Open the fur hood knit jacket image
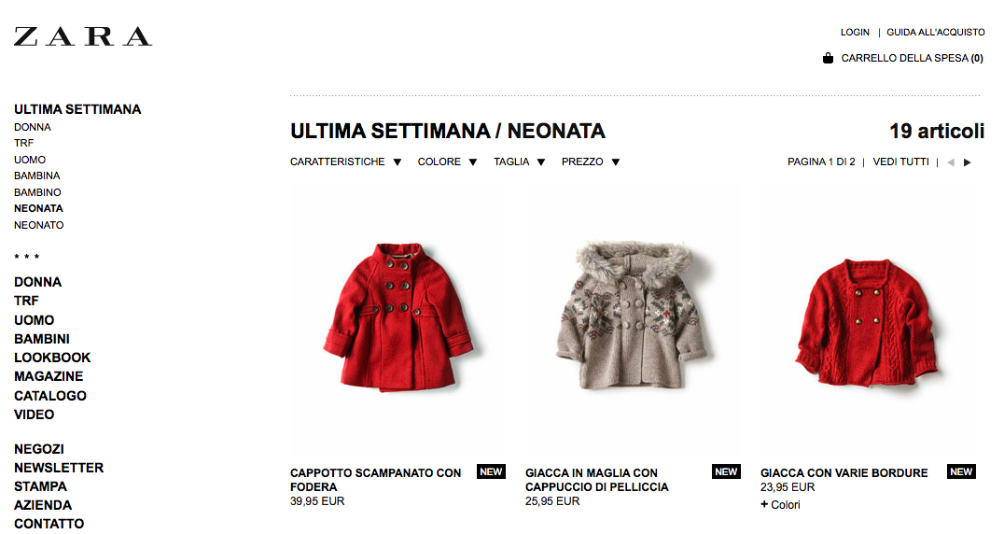This screenshot has width=1004, height=534. [633, 316]
